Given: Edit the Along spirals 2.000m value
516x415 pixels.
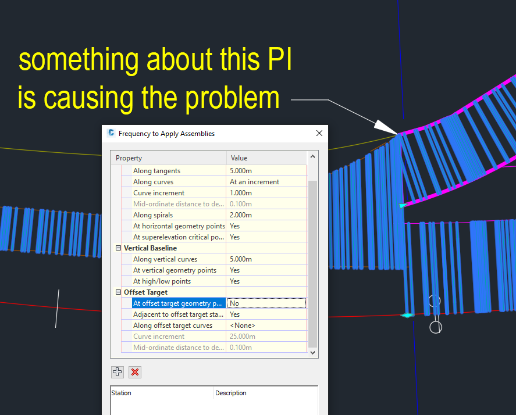Looking at the screenshot, I should 266,214.
